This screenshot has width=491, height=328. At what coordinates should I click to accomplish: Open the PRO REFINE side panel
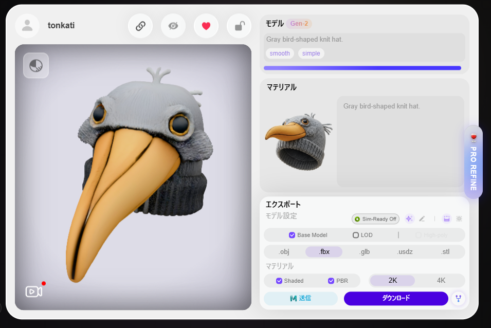[473, 161]
